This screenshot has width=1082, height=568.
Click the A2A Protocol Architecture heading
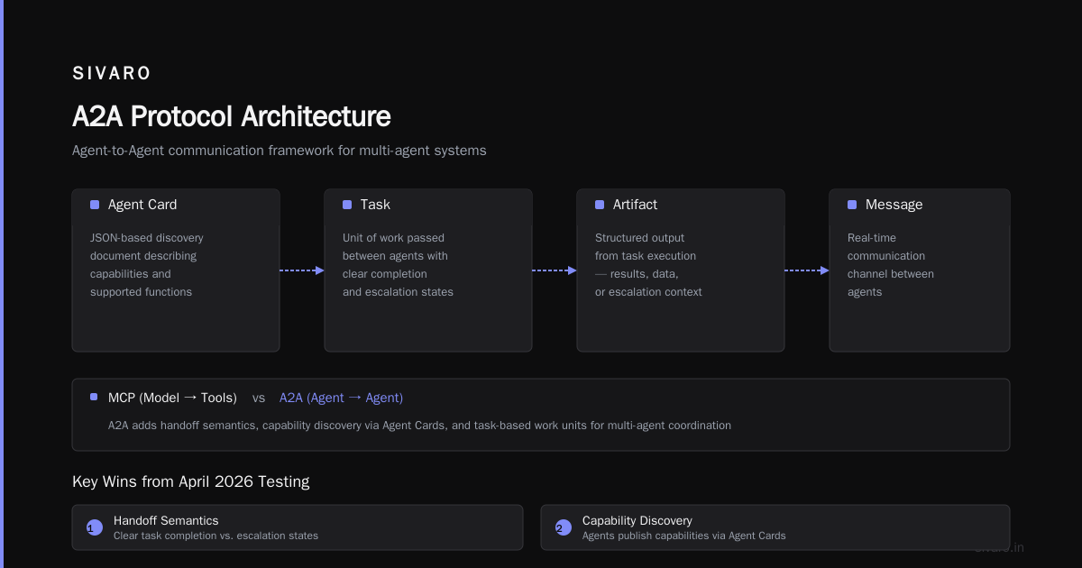click(232, 116)
